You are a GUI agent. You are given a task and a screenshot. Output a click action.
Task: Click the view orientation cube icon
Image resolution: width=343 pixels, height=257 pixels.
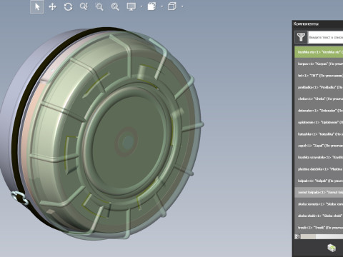tap(172, 6)
